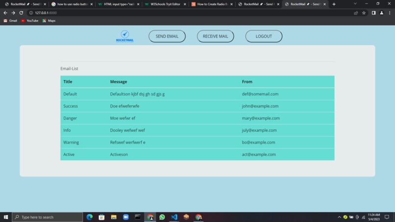Open the terminal app from taskbar
The height and width of the screenshot is (222, 395).
[x=138, y=217]
